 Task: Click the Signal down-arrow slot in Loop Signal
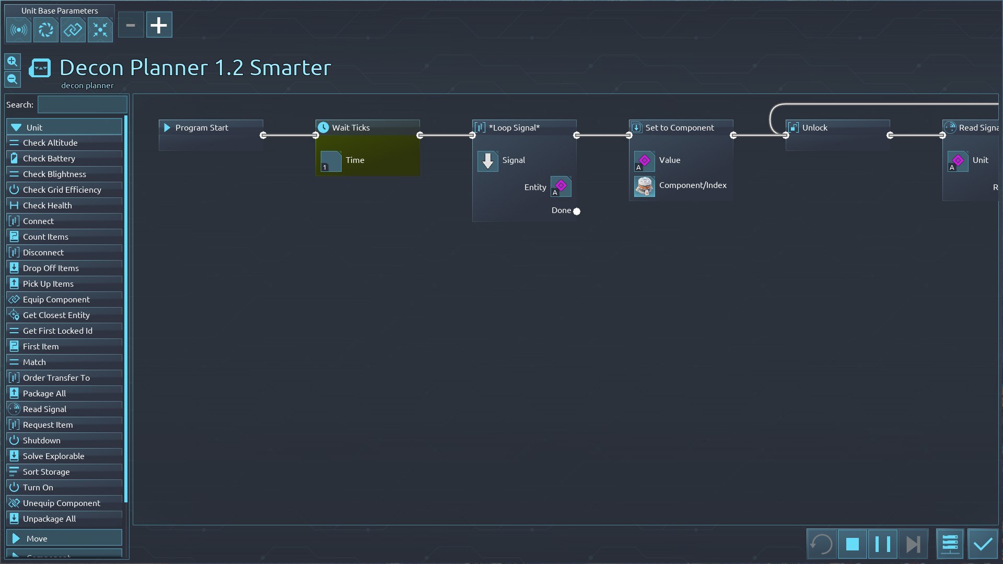487,161
